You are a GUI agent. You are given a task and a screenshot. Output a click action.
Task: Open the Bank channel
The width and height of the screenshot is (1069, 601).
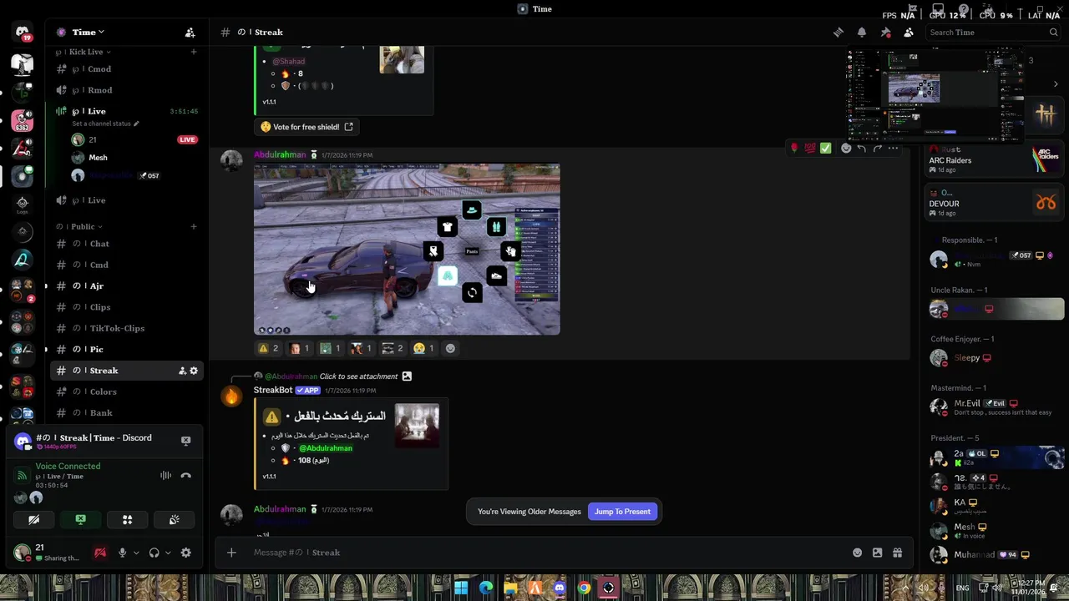(125, 412)
